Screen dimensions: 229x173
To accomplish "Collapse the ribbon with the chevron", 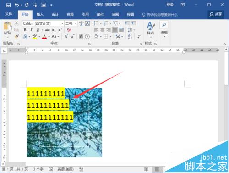I will click(224, 44).
